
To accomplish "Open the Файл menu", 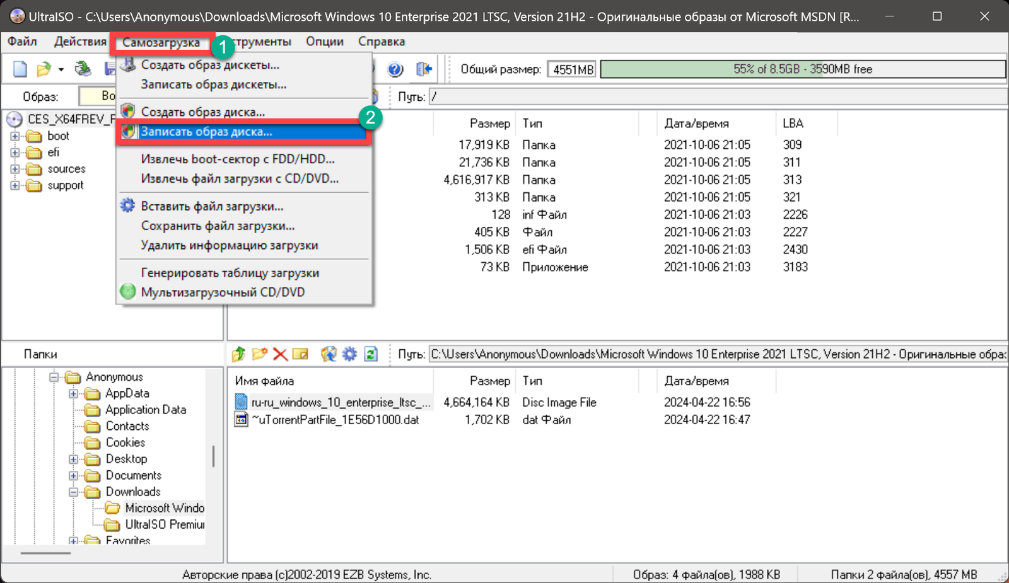I will coord(22,42).
